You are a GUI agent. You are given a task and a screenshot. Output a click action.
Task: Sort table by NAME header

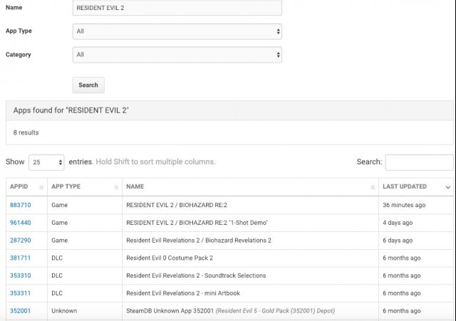[135, 187]
